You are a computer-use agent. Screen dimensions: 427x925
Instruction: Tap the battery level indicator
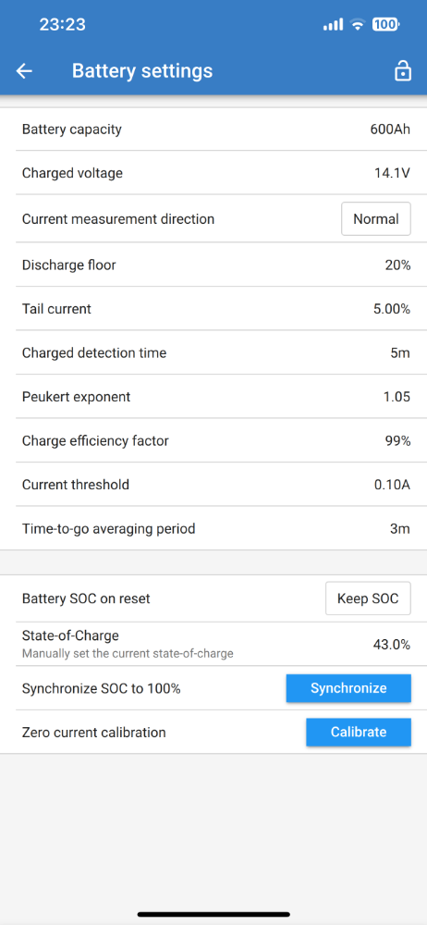click(385, 24)
